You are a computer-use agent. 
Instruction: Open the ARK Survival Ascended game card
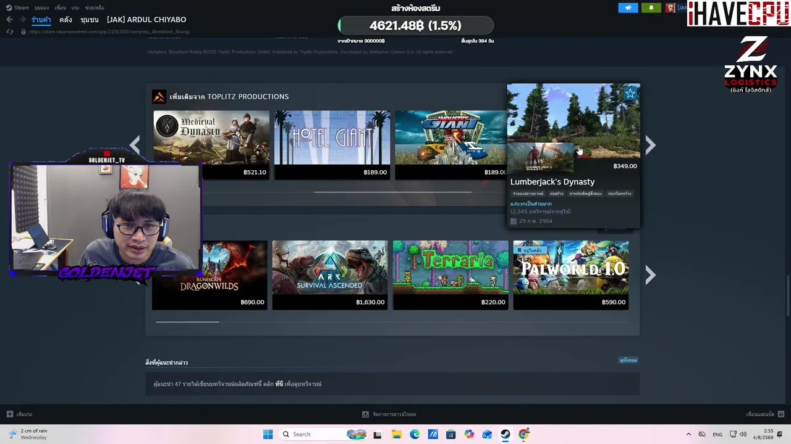pyautogui.click(x=330, y=275)
